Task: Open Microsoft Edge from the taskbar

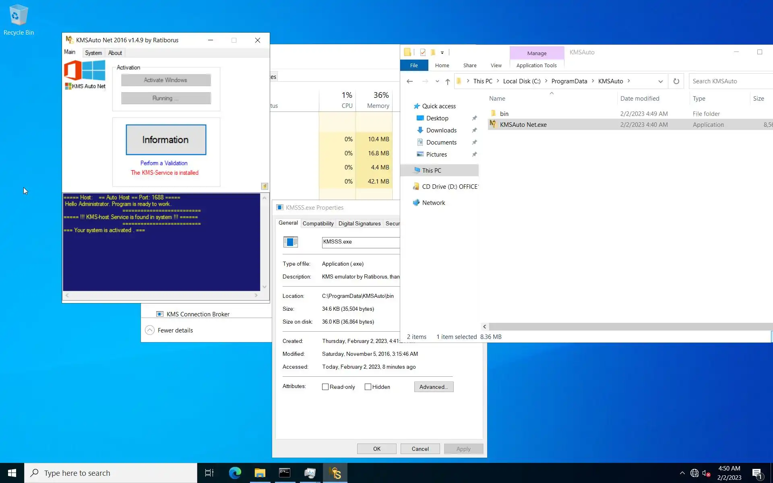Action: point(235,473)
